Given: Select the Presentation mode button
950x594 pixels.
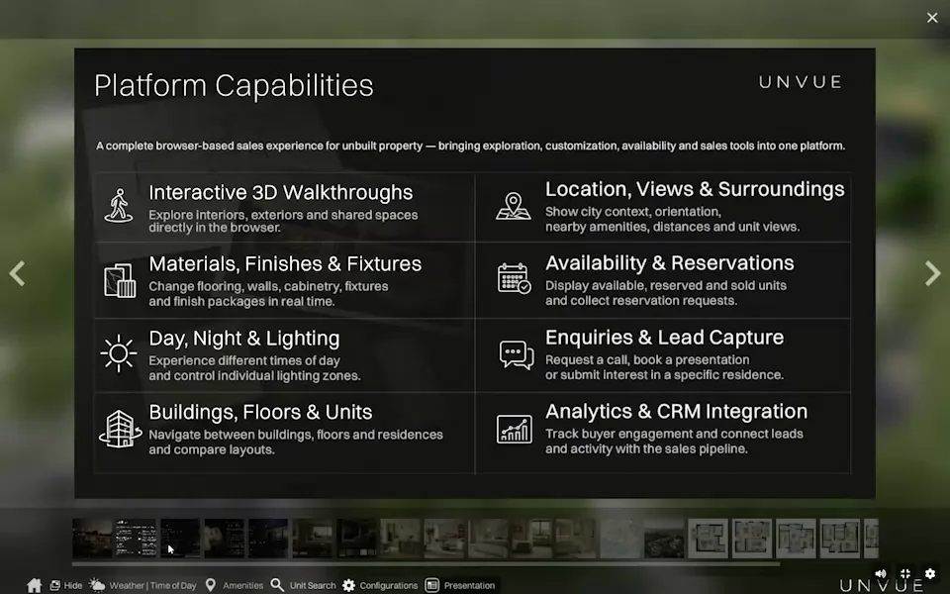Looking at the screenshot, I should pyautogui.click(x=460, y=585).
